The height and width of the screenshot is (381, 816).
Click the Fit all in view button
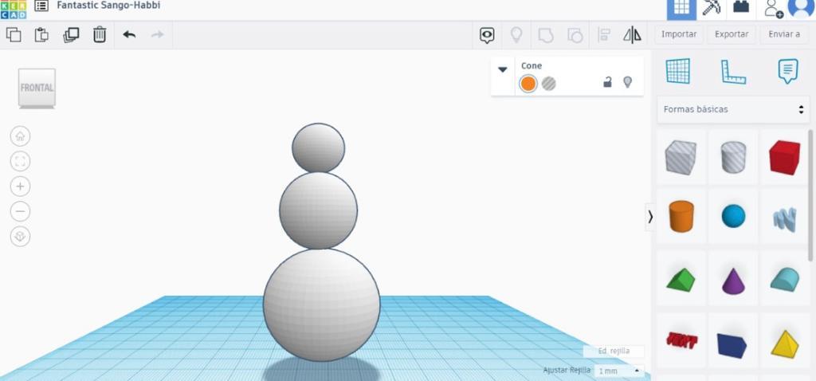20,161
